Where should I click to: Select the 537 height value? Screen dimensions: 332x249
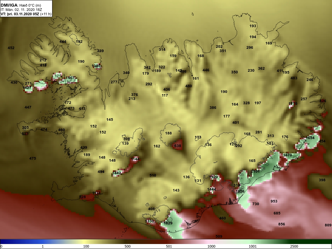tap(25, 134)
